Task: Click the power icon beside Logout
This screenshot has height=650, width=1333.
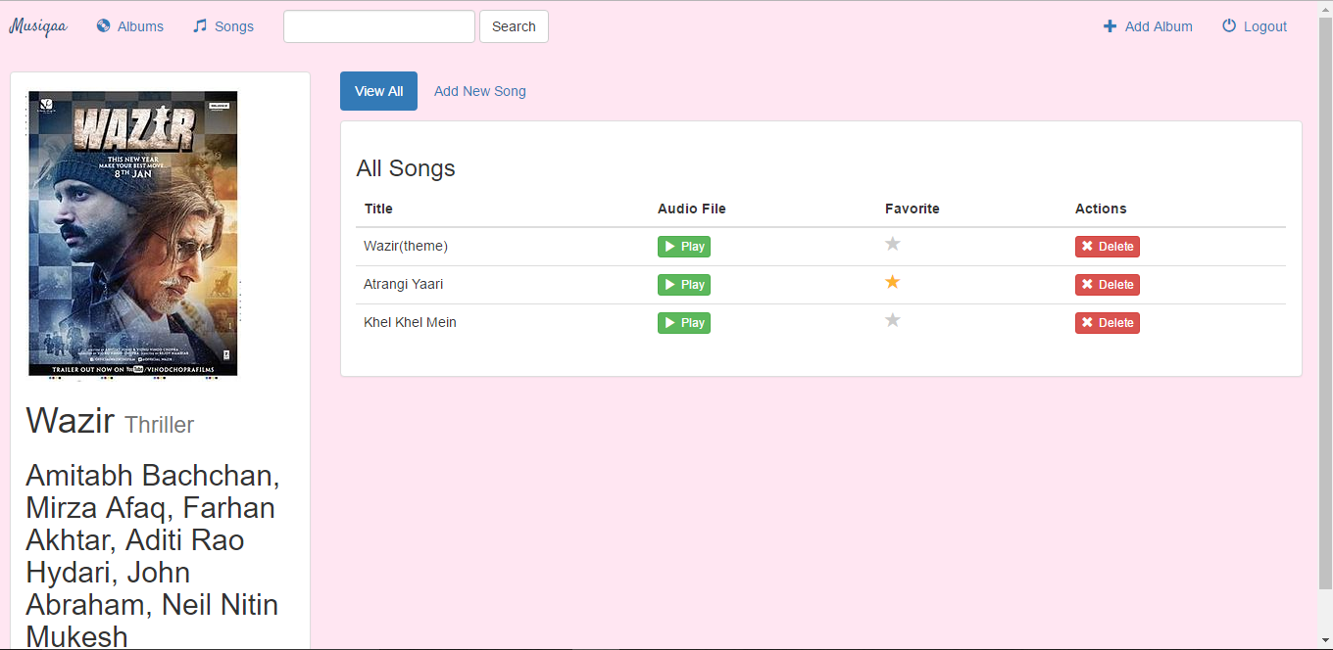Action: [1229, 26]
